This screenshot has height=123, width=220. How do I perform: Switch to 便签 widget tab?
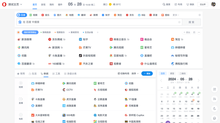(x=172, y=73)
